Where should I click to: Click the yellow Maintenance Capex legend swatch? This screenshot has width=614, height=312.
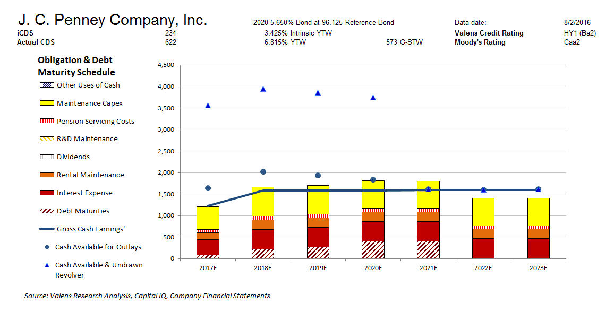pyautogui.click(x=47, y=103)
